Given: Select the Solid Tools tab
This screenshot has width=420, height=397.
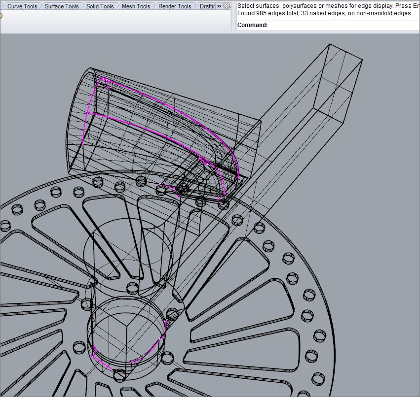Looking at the screenshot, I should point(100,6).
